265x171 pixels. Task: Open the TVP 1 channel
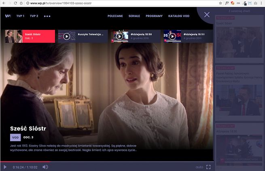tap(20, 16)
